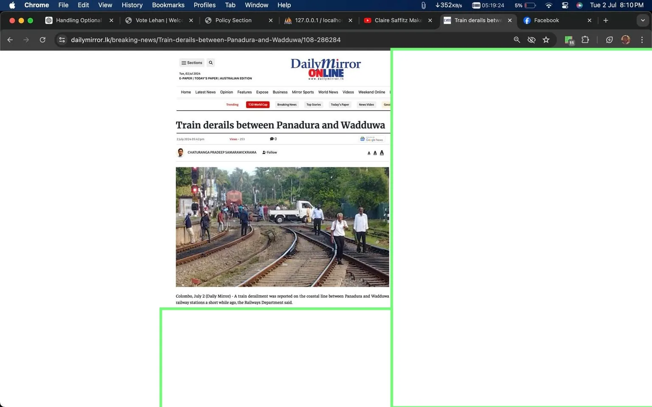Image resolution: width=652 pixels, height=407 pixels.
Task: Expand the Sections hamburger menu
Action: click(191, 62)
